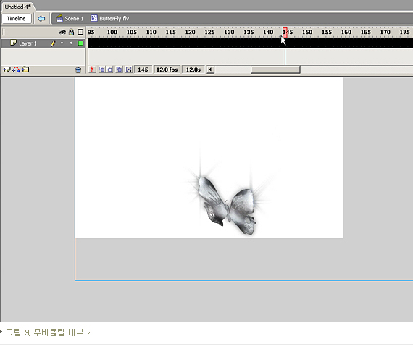The height and width of the screenshot is (352, 413).
Task: Click the Center Frame button
Action: [92, 70]
